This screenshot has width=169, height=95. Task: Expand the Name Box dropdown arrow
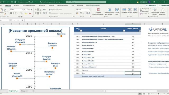8,20
